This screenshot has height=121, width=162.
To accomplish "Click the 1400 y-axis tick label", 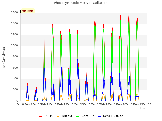I will (15, 23).
